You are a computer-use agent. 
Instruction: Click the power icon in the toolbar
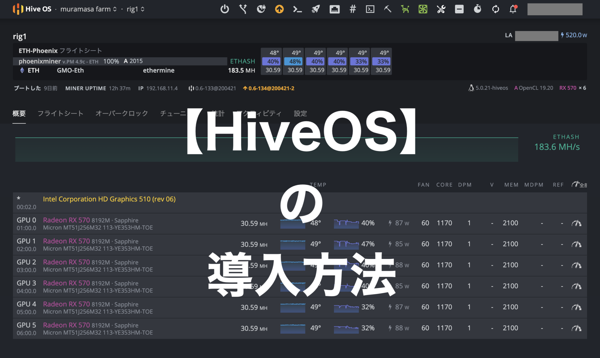pos(225,9)
